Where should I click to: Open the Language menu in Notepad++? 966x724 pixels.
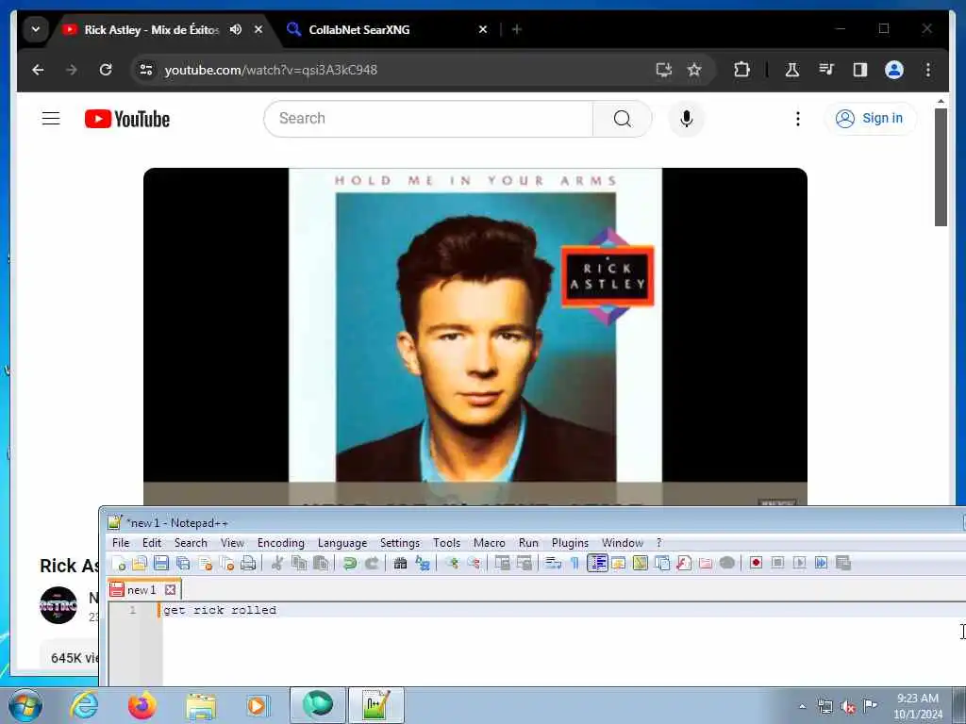pyautogui.click(x=342, y=543)
